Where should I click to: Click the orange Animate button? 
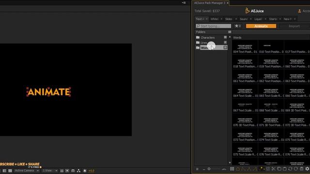pos(261,26)
